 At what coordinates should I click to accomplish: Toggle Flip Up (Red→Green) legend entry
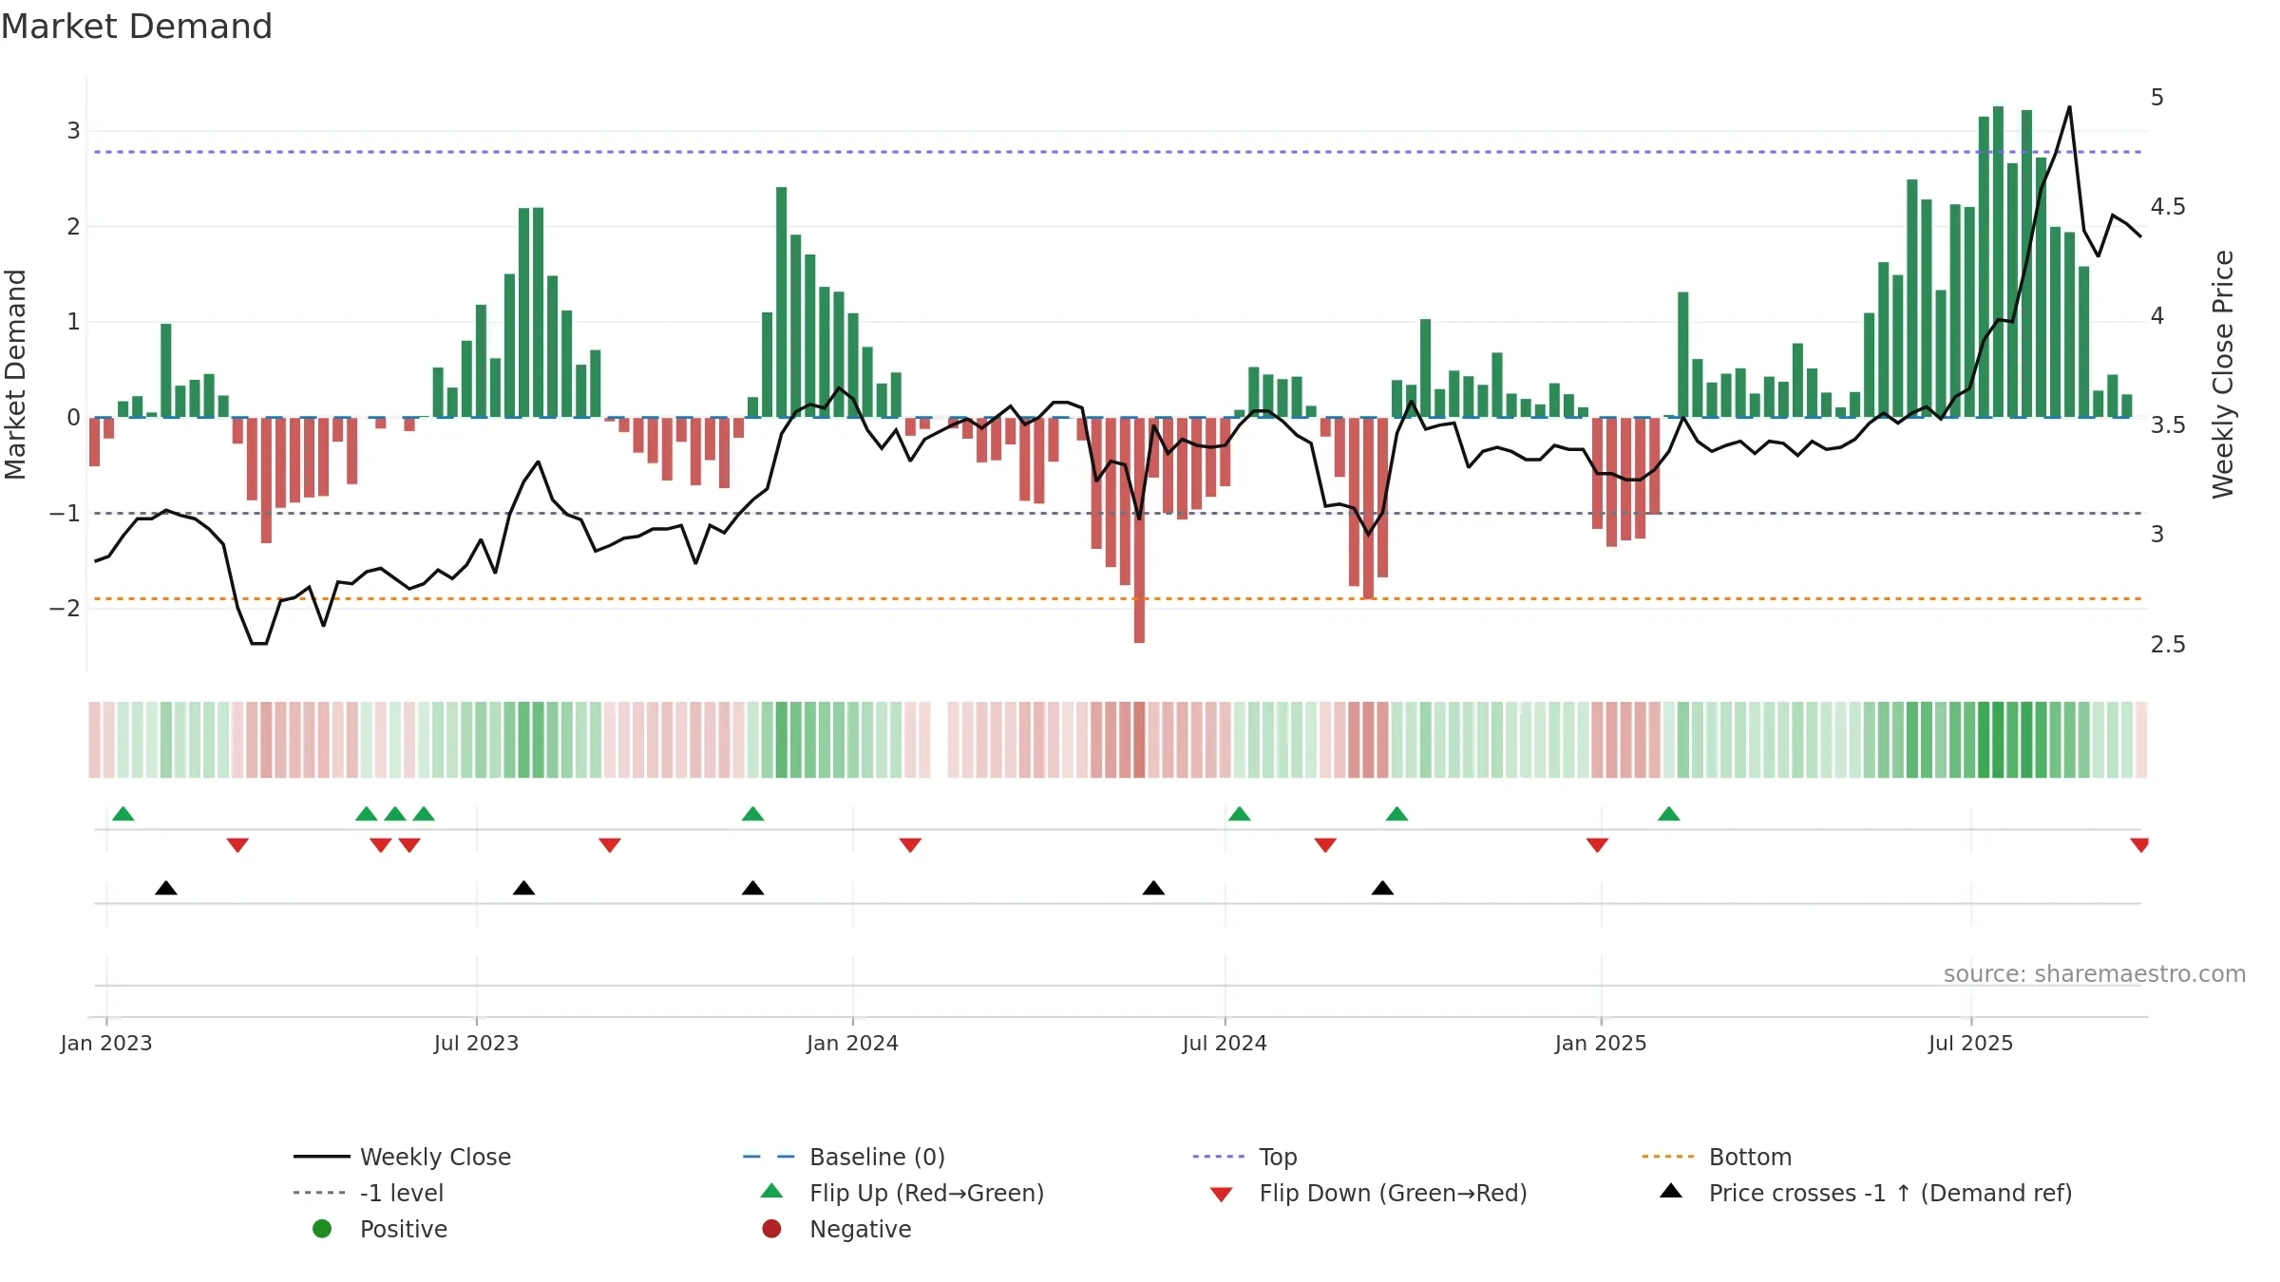902,1193
